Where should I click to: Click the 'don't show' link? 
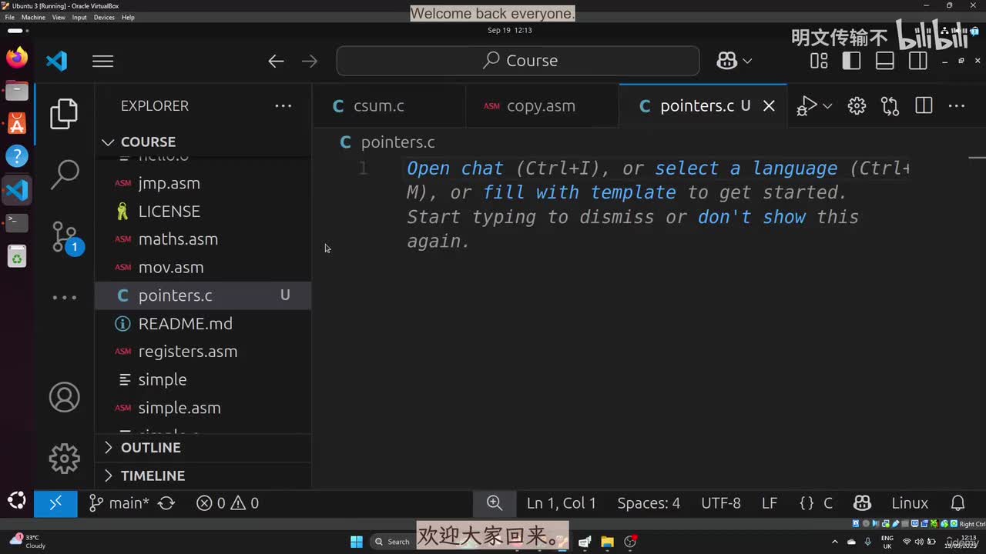pyautogui.click(x=752, y=217)
